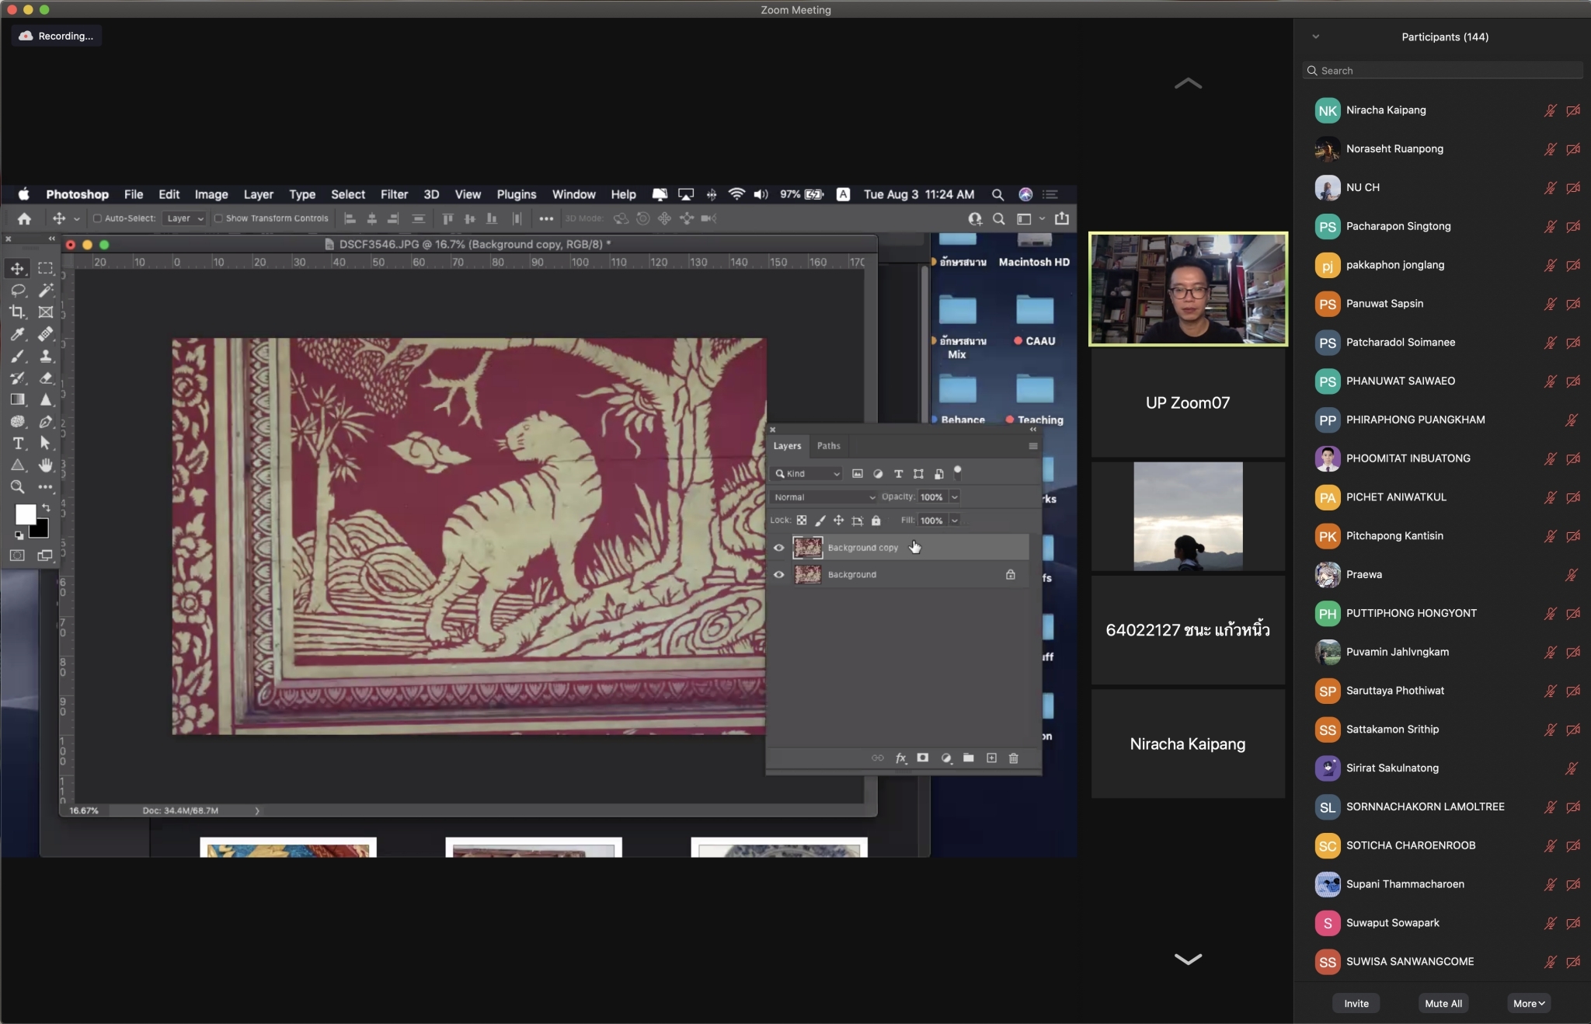Select the Gradient tool
This screenshot has width=1591, height=1024.
(17, 399)
